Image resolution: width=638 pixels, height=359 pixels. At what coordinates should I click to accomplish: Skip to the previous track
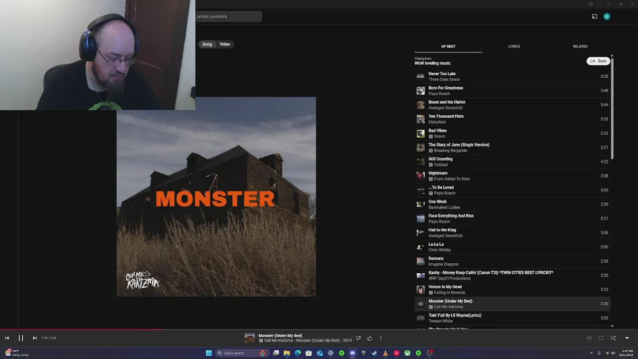pyautogui.click(x=7, y=338)
